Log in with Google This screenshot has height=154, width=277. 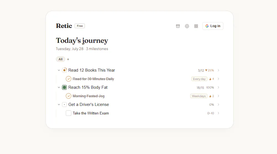point(213,26)
